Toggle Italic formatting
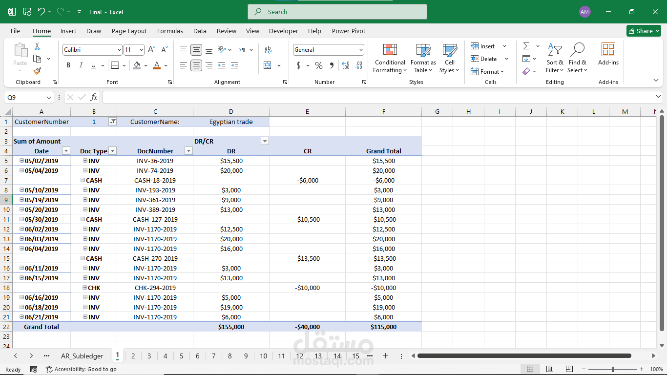The height and width of the screenshot is (375, 667). click(81, 65)
